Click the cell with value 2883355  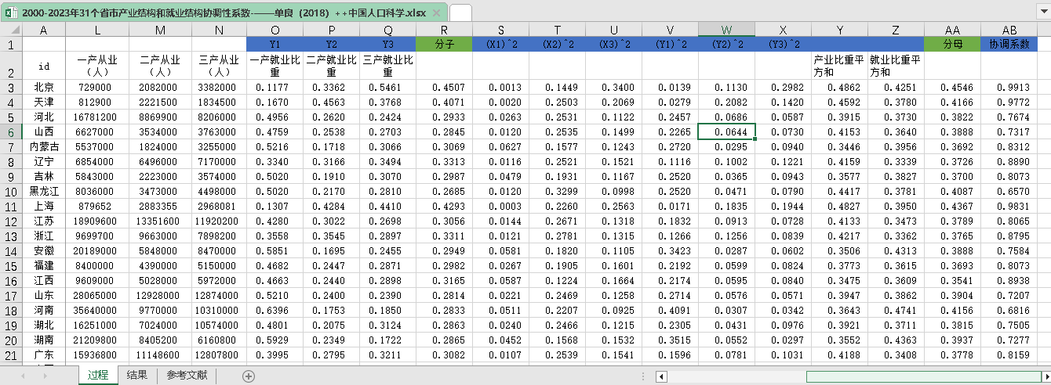click(x=160, y=207)
